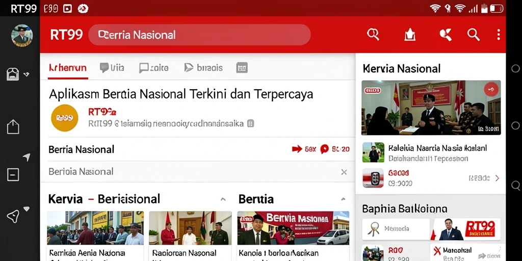Open the three-dot overflow menu
This screenshot has width=522, height=261.
pos(499,35)
